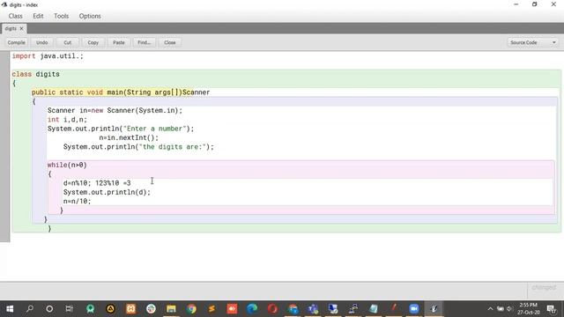Click the Undo button
Viewport: 564px width, 317px height.
(41, 42)
